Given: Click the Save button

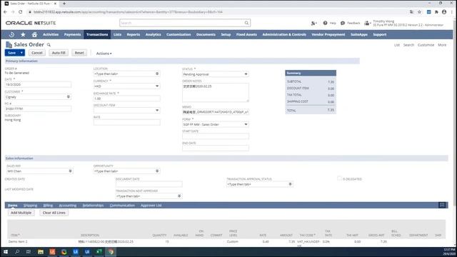Looking at the screenshot, I should [11, 53].
